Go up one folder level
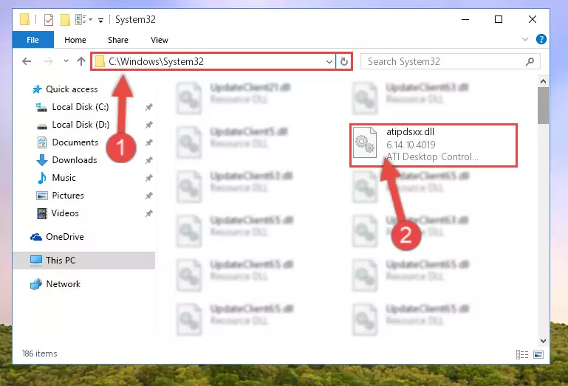 pyautogui.click(x=81, y=61)
